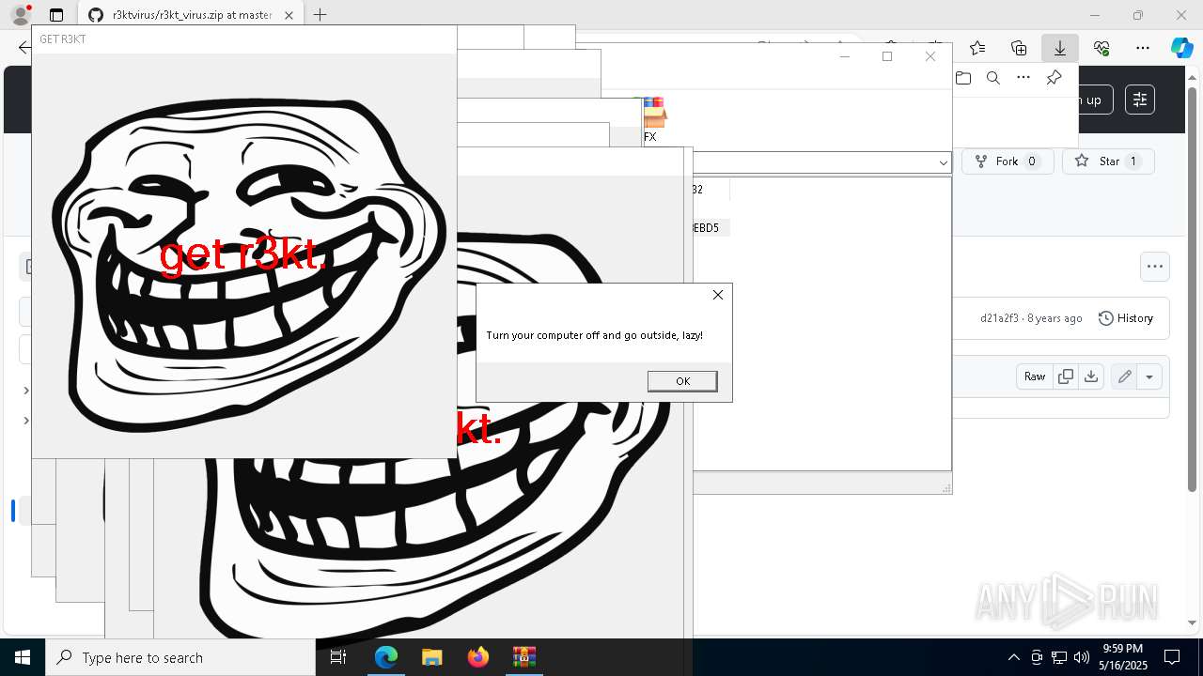Open the Raw file view
The height and width of the screenshot is (676, 1203).
(x=1034, y=376)
